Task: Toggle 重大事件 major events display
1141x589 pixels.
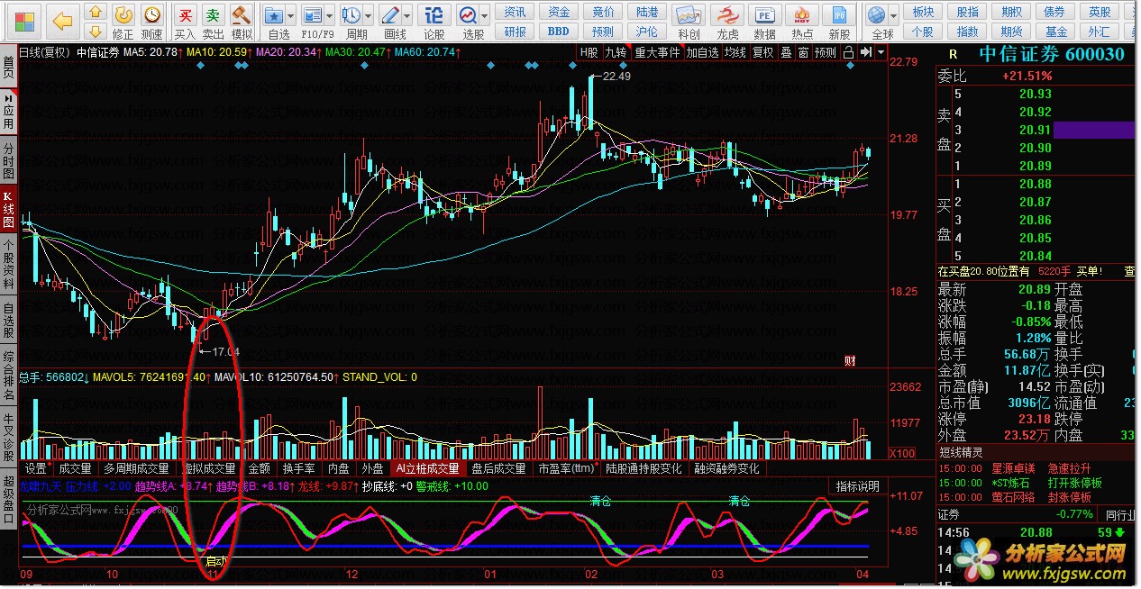Action: point(657,52)
